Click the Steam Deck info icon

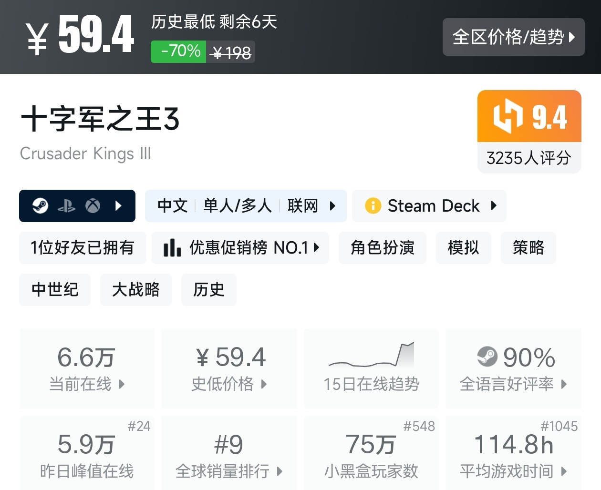[373, 206]
